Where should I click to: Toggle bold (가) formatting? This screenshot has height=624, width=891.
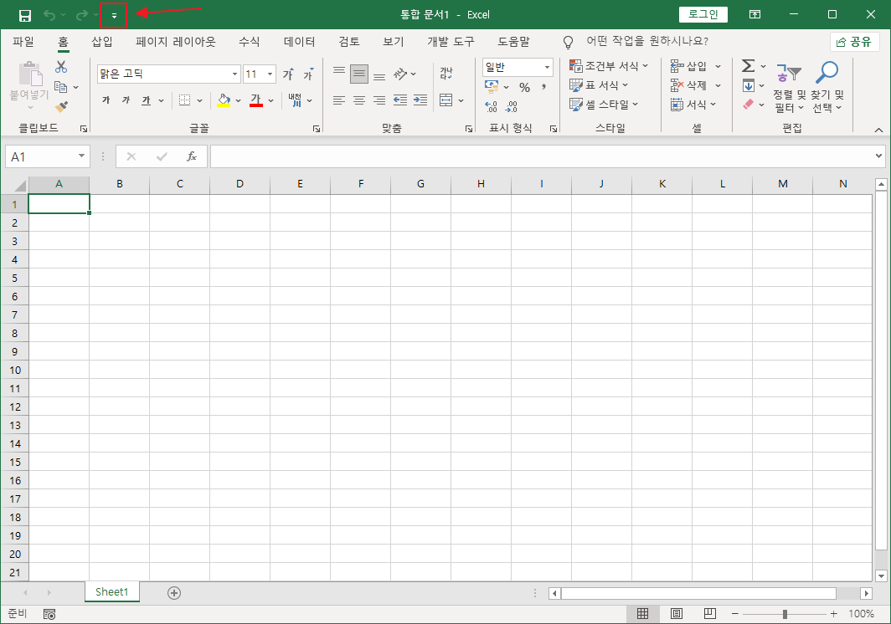[x=106, y=100]
